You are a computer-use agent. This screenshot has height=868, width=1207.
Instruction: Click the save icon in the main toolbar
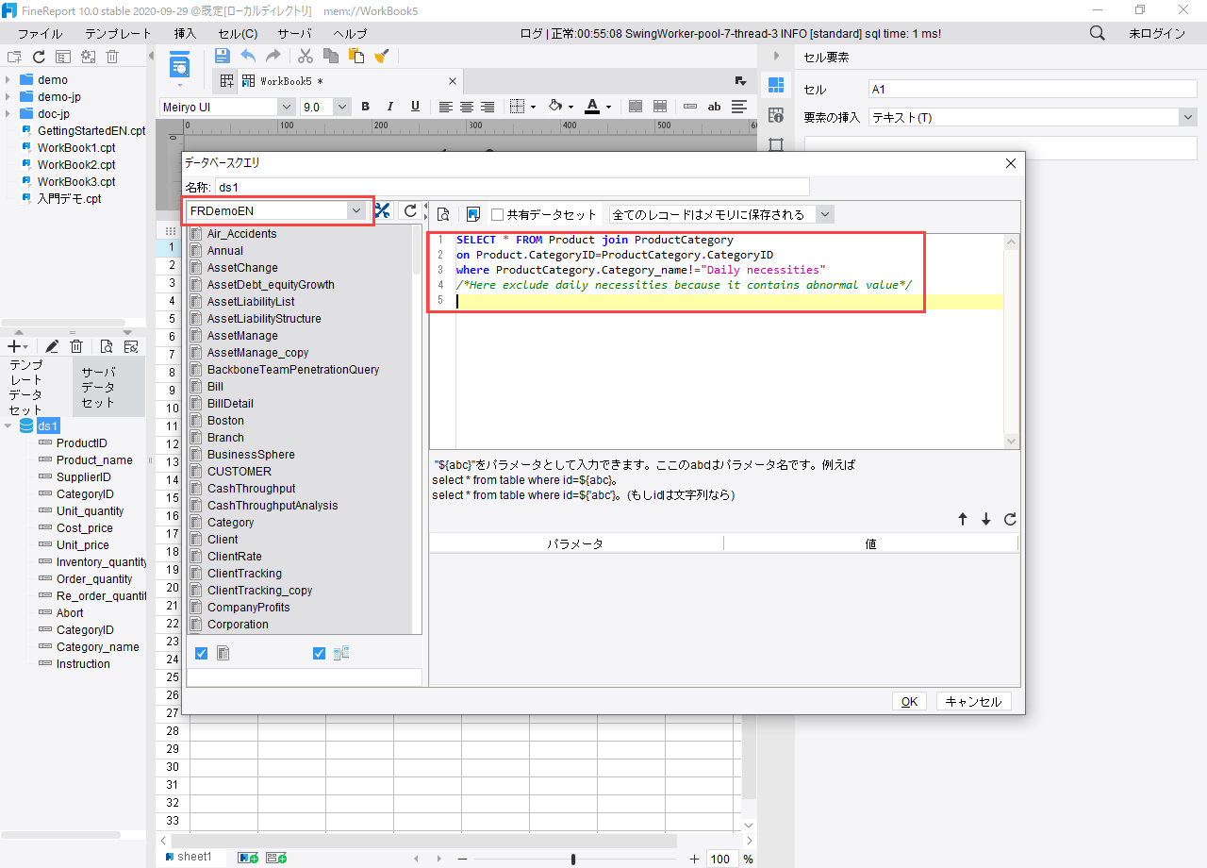(223, 56)
